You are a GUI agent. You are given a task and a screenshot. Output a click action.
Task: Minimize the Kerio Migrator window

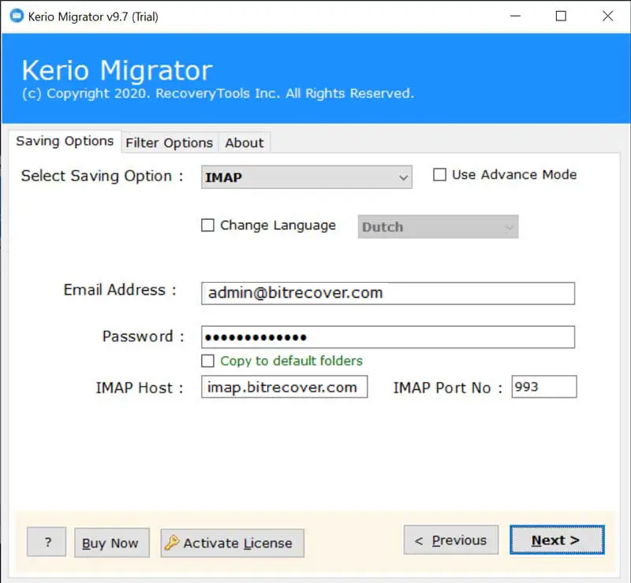(x=516, y=16)
